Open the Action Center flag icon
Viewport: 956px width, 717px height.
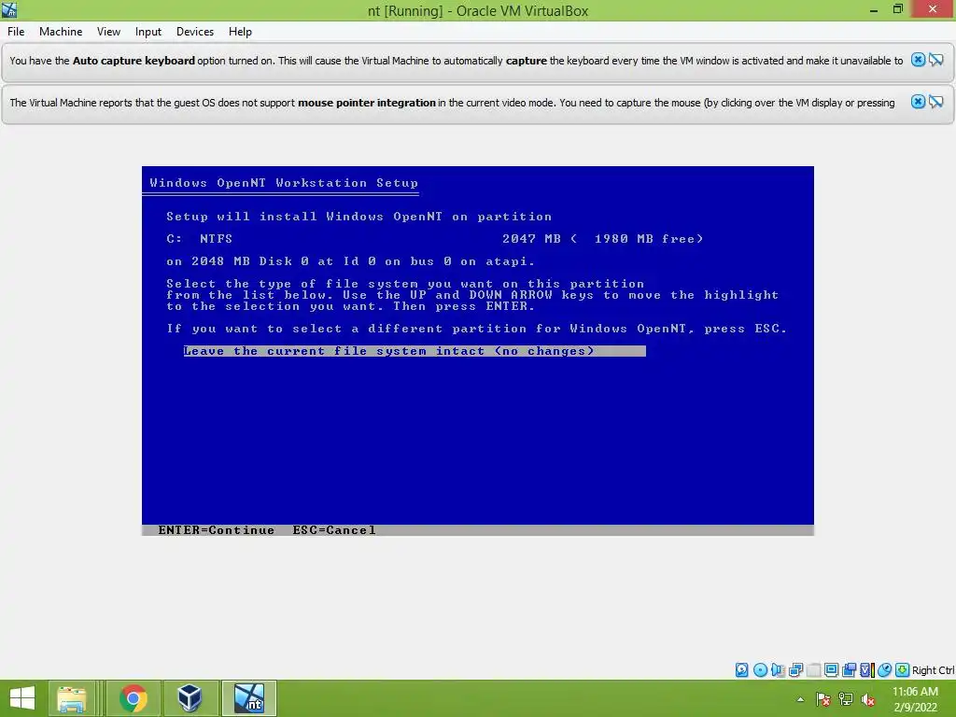click(822, 699)
